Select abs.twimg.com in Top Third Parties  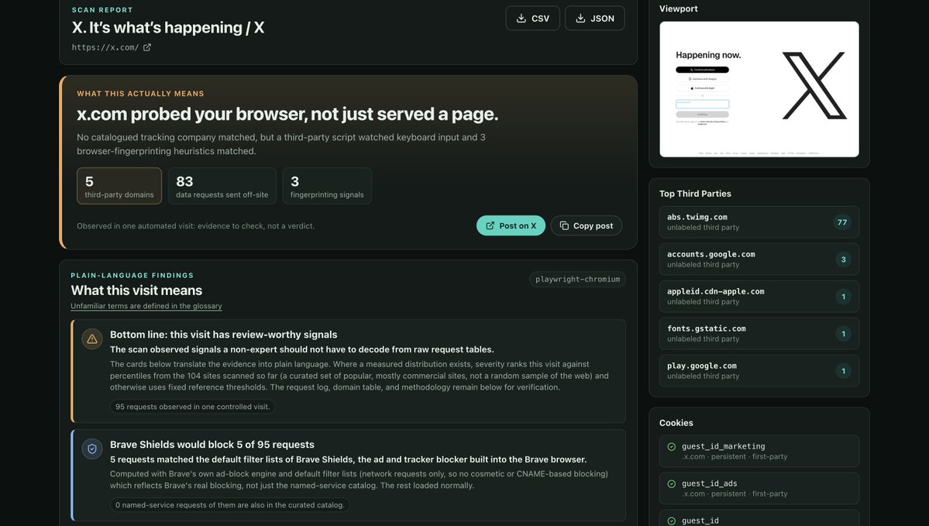coord(759,222)
